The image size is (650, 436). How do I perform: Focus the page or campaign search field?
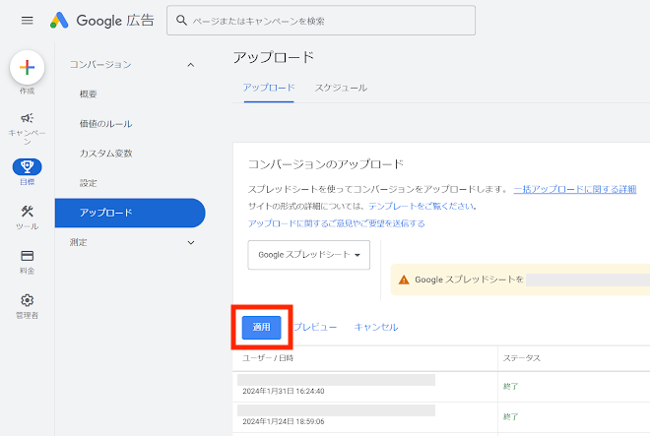tap(321, 21)
